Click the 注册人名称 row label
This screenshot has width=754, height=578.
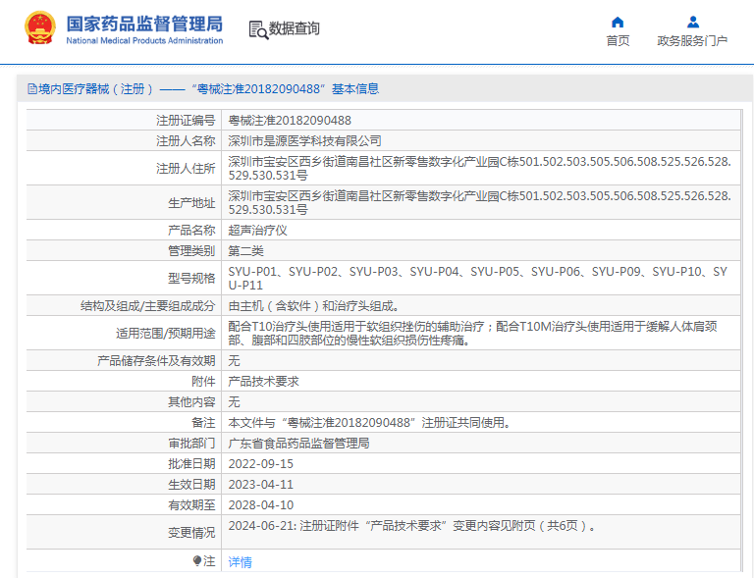tap(186, 140)
